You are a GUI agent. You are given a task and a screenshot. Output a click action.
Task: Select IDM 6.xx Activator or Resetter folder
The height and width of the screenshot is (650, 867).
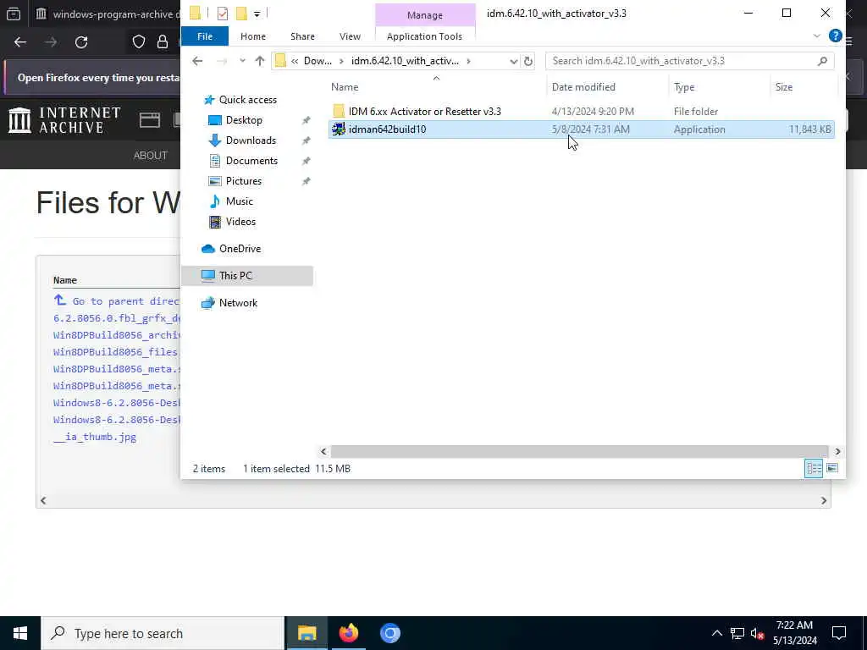pyautogui.click(x=424, y=112)
